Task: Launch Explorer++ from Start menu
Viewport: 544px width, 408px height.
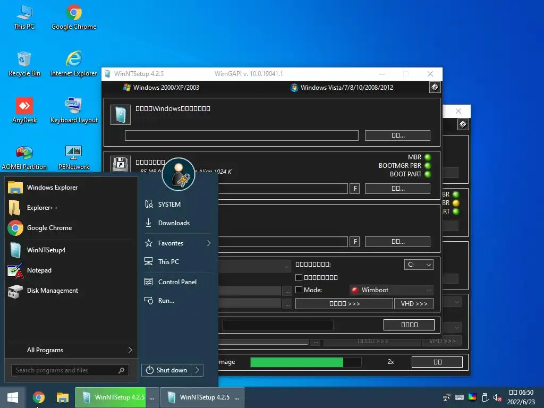Action: (71, 208)
